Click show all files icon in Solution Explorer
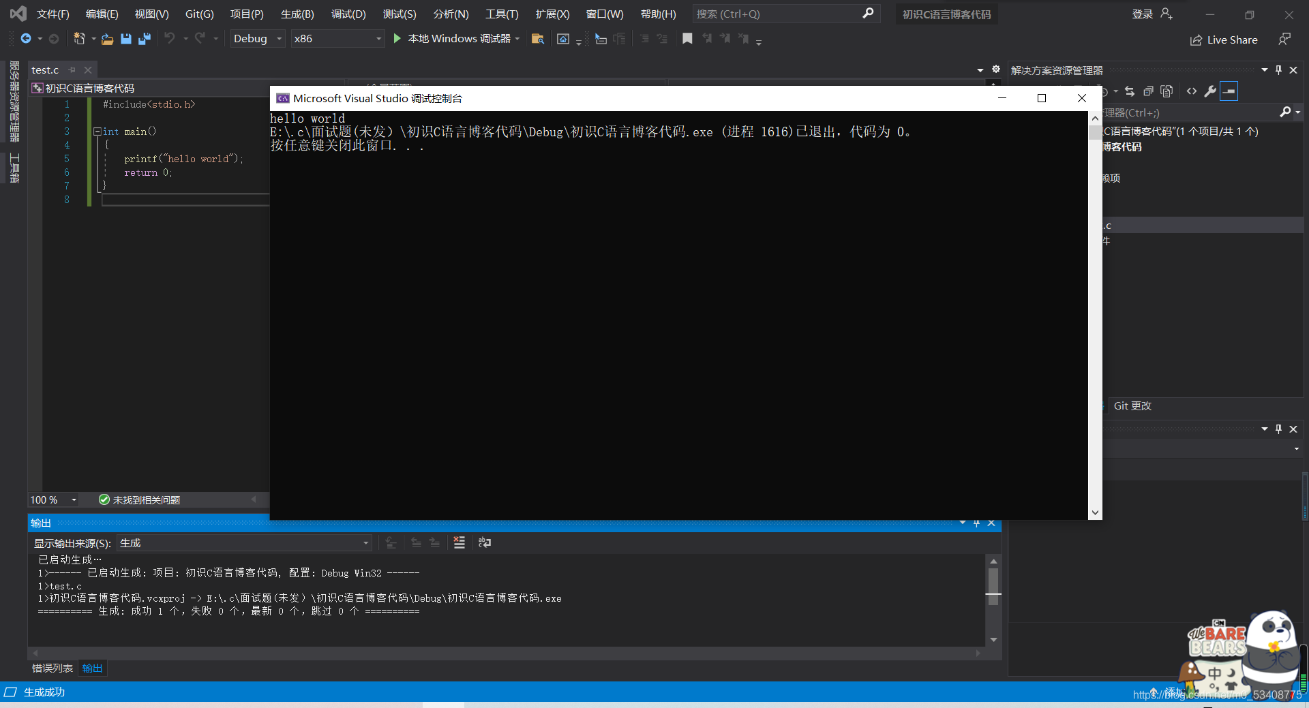This screenshot has height=708, width=1309. click(x=1167, y=91)
